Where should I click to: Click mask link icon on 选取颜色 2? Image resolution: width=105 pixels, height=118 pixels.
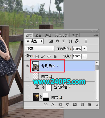(x=43, y=87)
